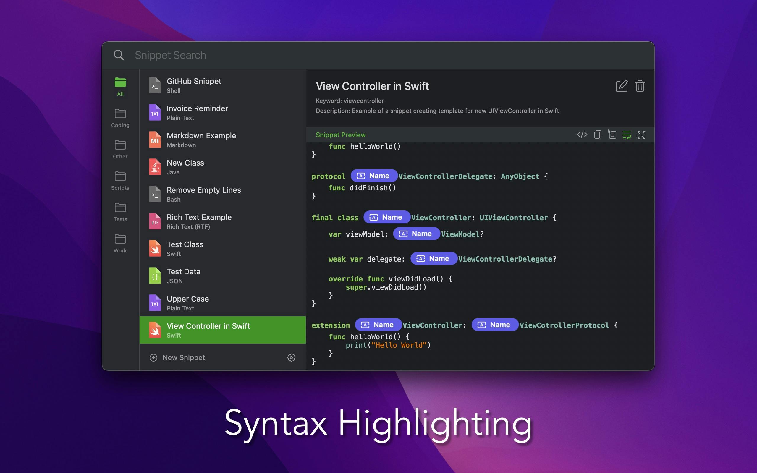Screen dimensions: 757x473
Task: Select the Test Class Swift icon
Action: coord(155,249)
